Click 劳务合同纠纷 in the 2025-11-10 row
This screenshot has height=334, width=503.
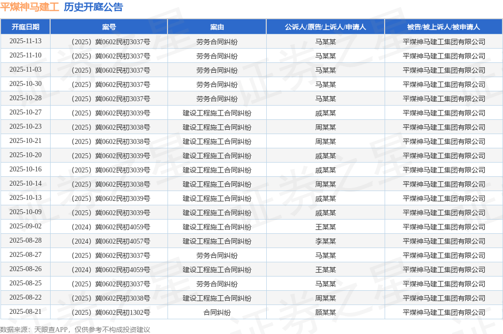click(x=217, y=56)
